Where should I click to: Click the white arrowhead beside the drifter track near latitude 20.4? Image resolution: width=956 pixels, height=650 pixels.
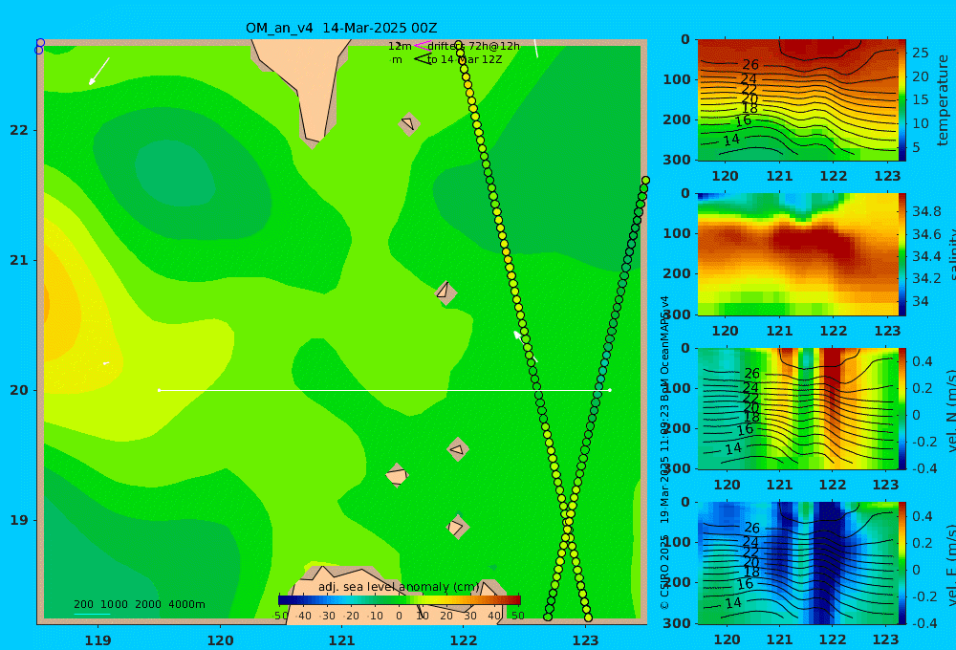pyautogui.click(x=518, y=336)
